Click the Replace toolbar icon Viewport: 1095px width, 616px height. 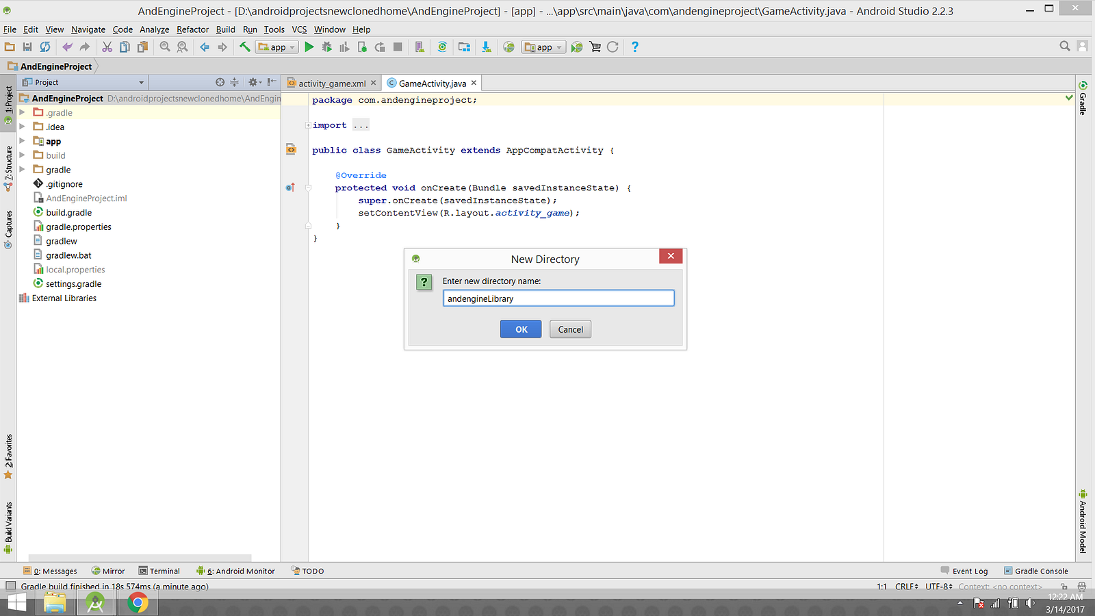pyautogui.click(x=182, y=47)
